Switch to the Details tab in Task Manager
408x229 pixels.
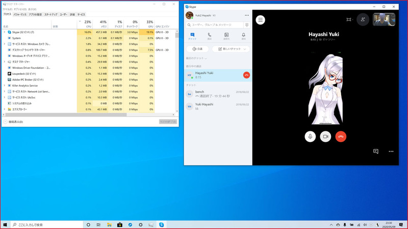tap(72, 15)
